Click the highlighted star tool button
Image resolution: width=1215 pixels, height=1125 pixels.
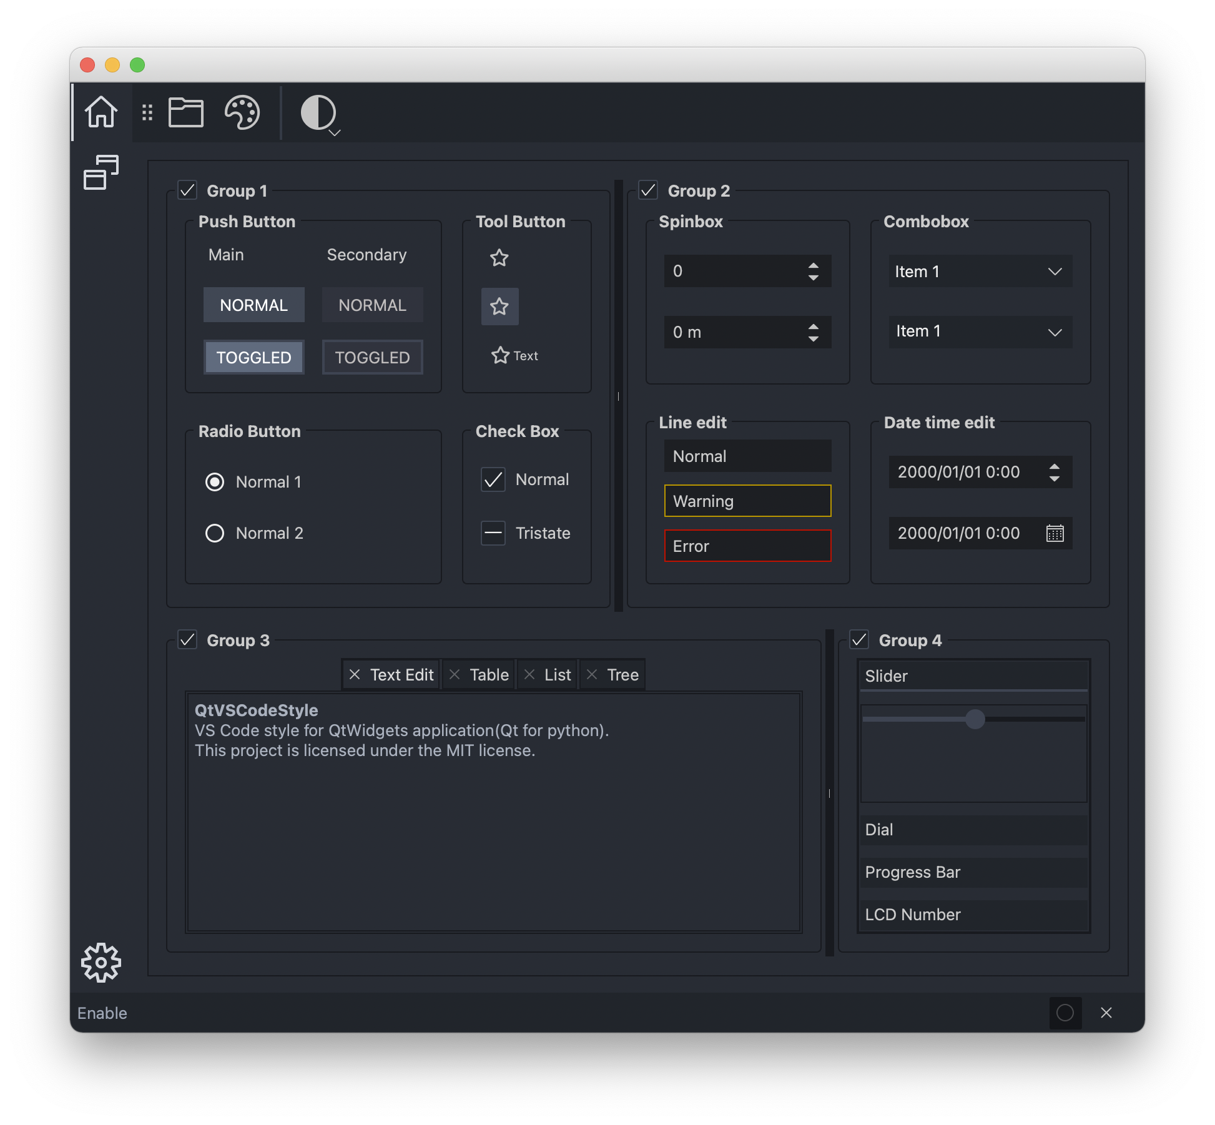tap(499, 307)
